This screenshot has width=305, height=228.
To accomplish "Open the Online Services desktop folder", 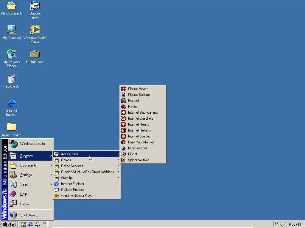I will [12, 129].
